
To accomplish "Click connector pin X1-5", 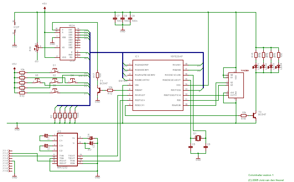I will tap(7, 161).
